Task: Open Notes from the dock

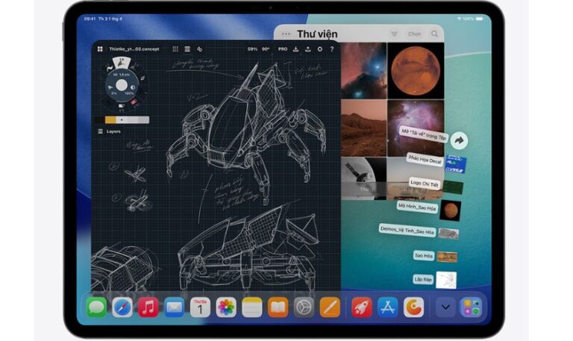Action: point(252,307)
